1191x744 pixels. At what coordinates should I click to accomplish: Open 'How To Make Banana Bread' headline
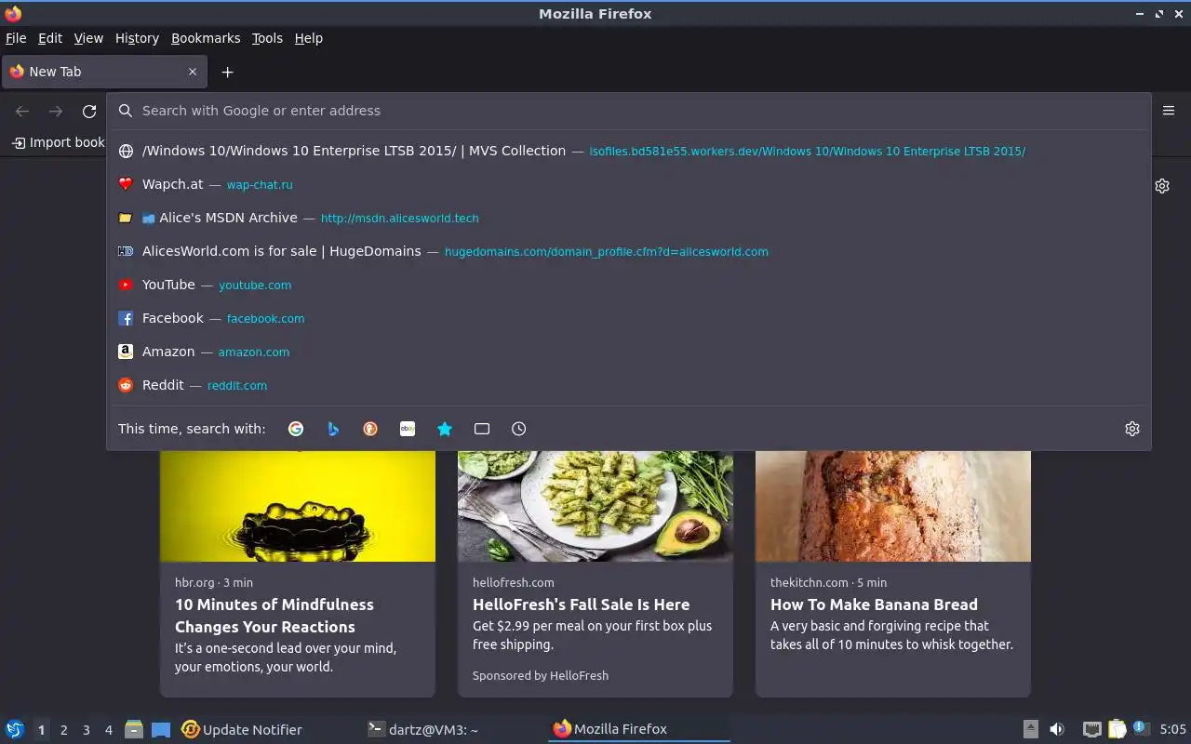coord(874,604)
